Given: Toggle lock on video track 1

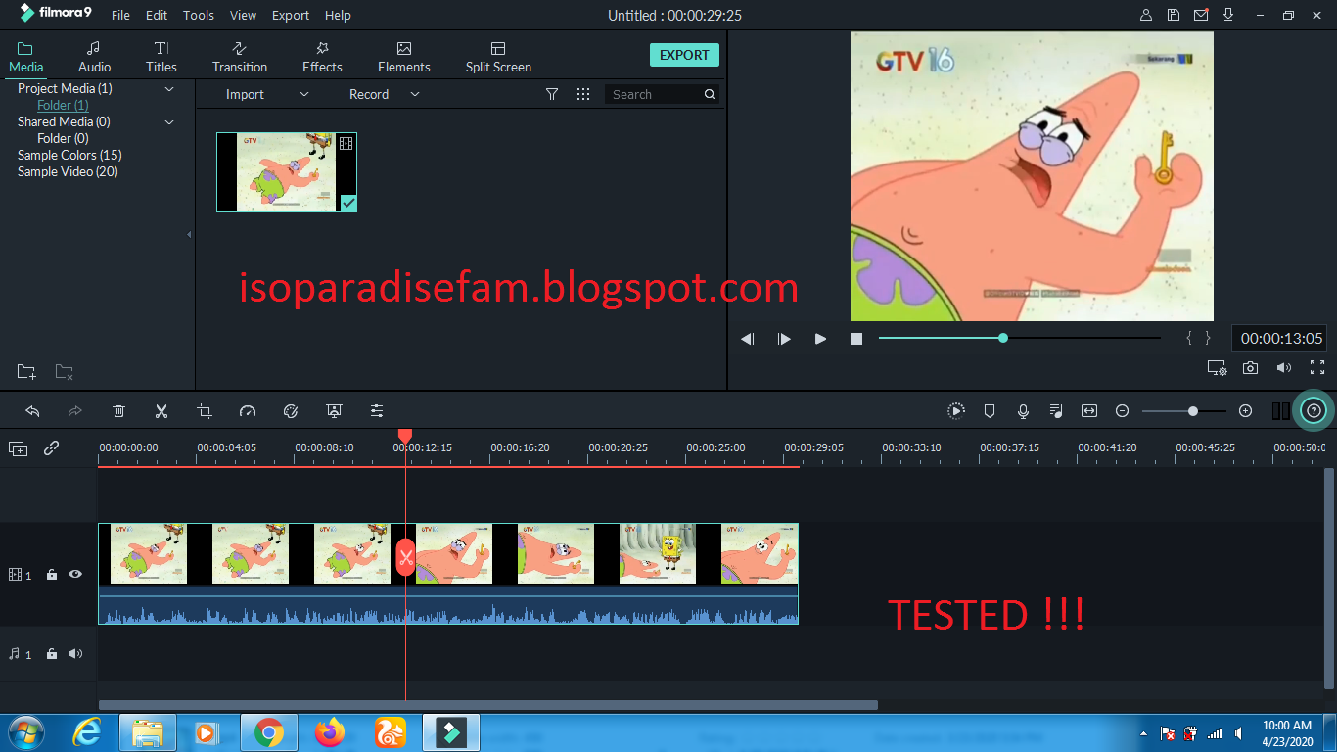Looking at the screenshot, I should (52, 575).
